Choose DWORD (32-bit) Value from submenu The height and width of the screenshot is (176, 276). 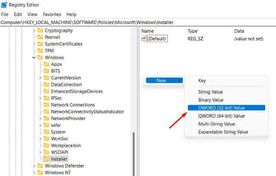(221, 108)
